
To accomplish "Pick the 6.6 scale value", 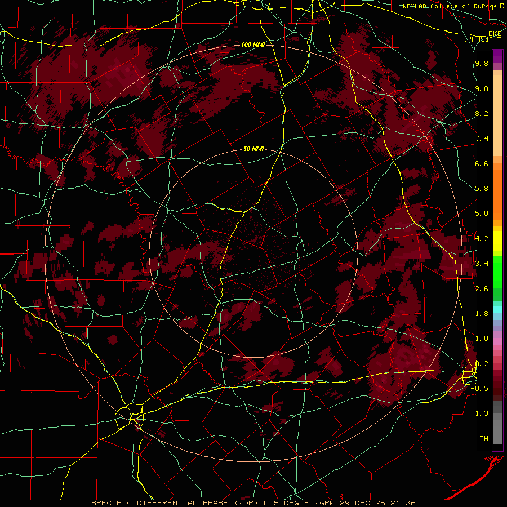I will 482,163.
